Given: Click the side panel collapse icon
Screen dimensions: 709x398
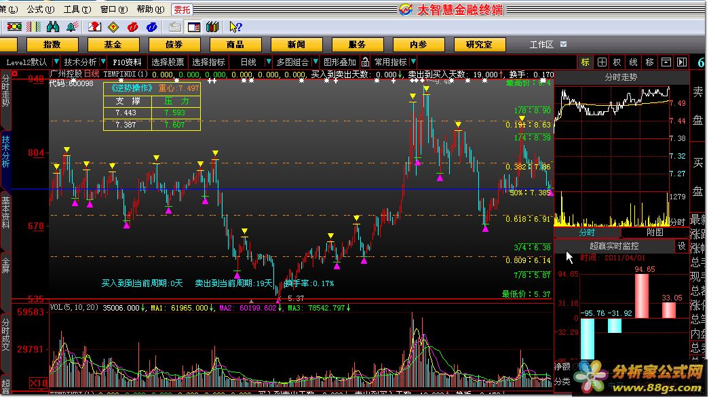Looking at the screenshot, I should pyautogui.click(x=682, y=62).
